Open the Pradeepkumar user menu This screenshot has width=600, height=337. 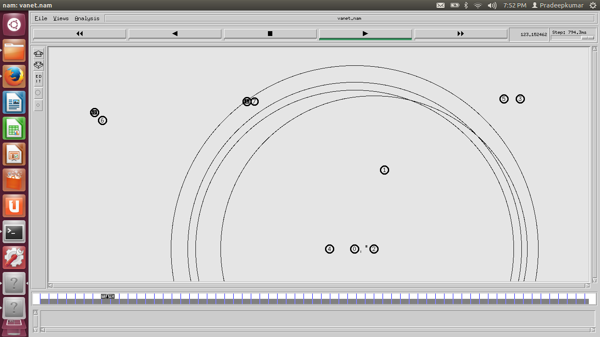pyautogui.click(x=557, y=5)
